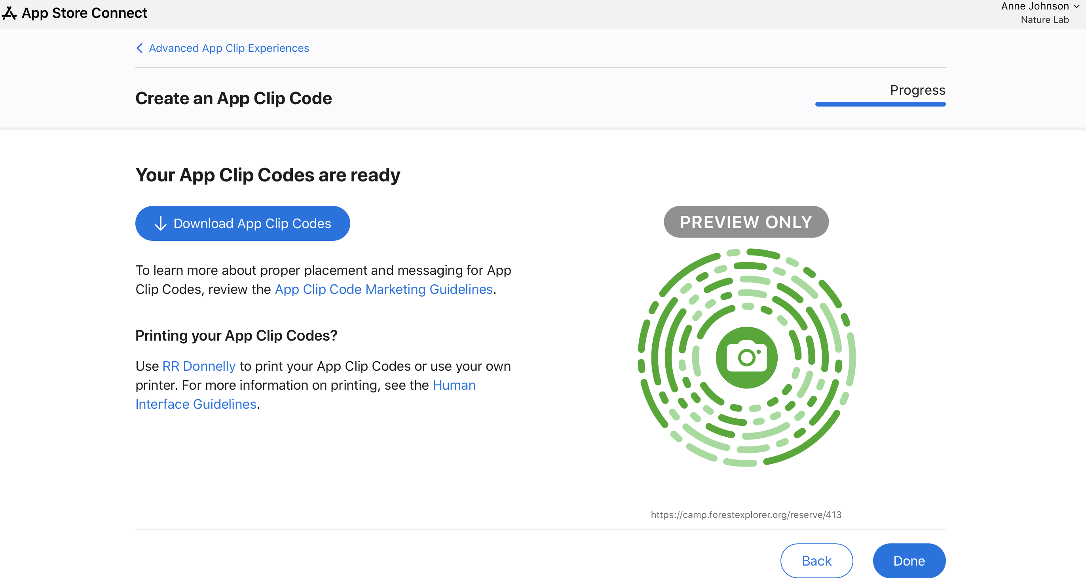
Task: Download the App Clip Codes button
Action: tap(243, 223)
